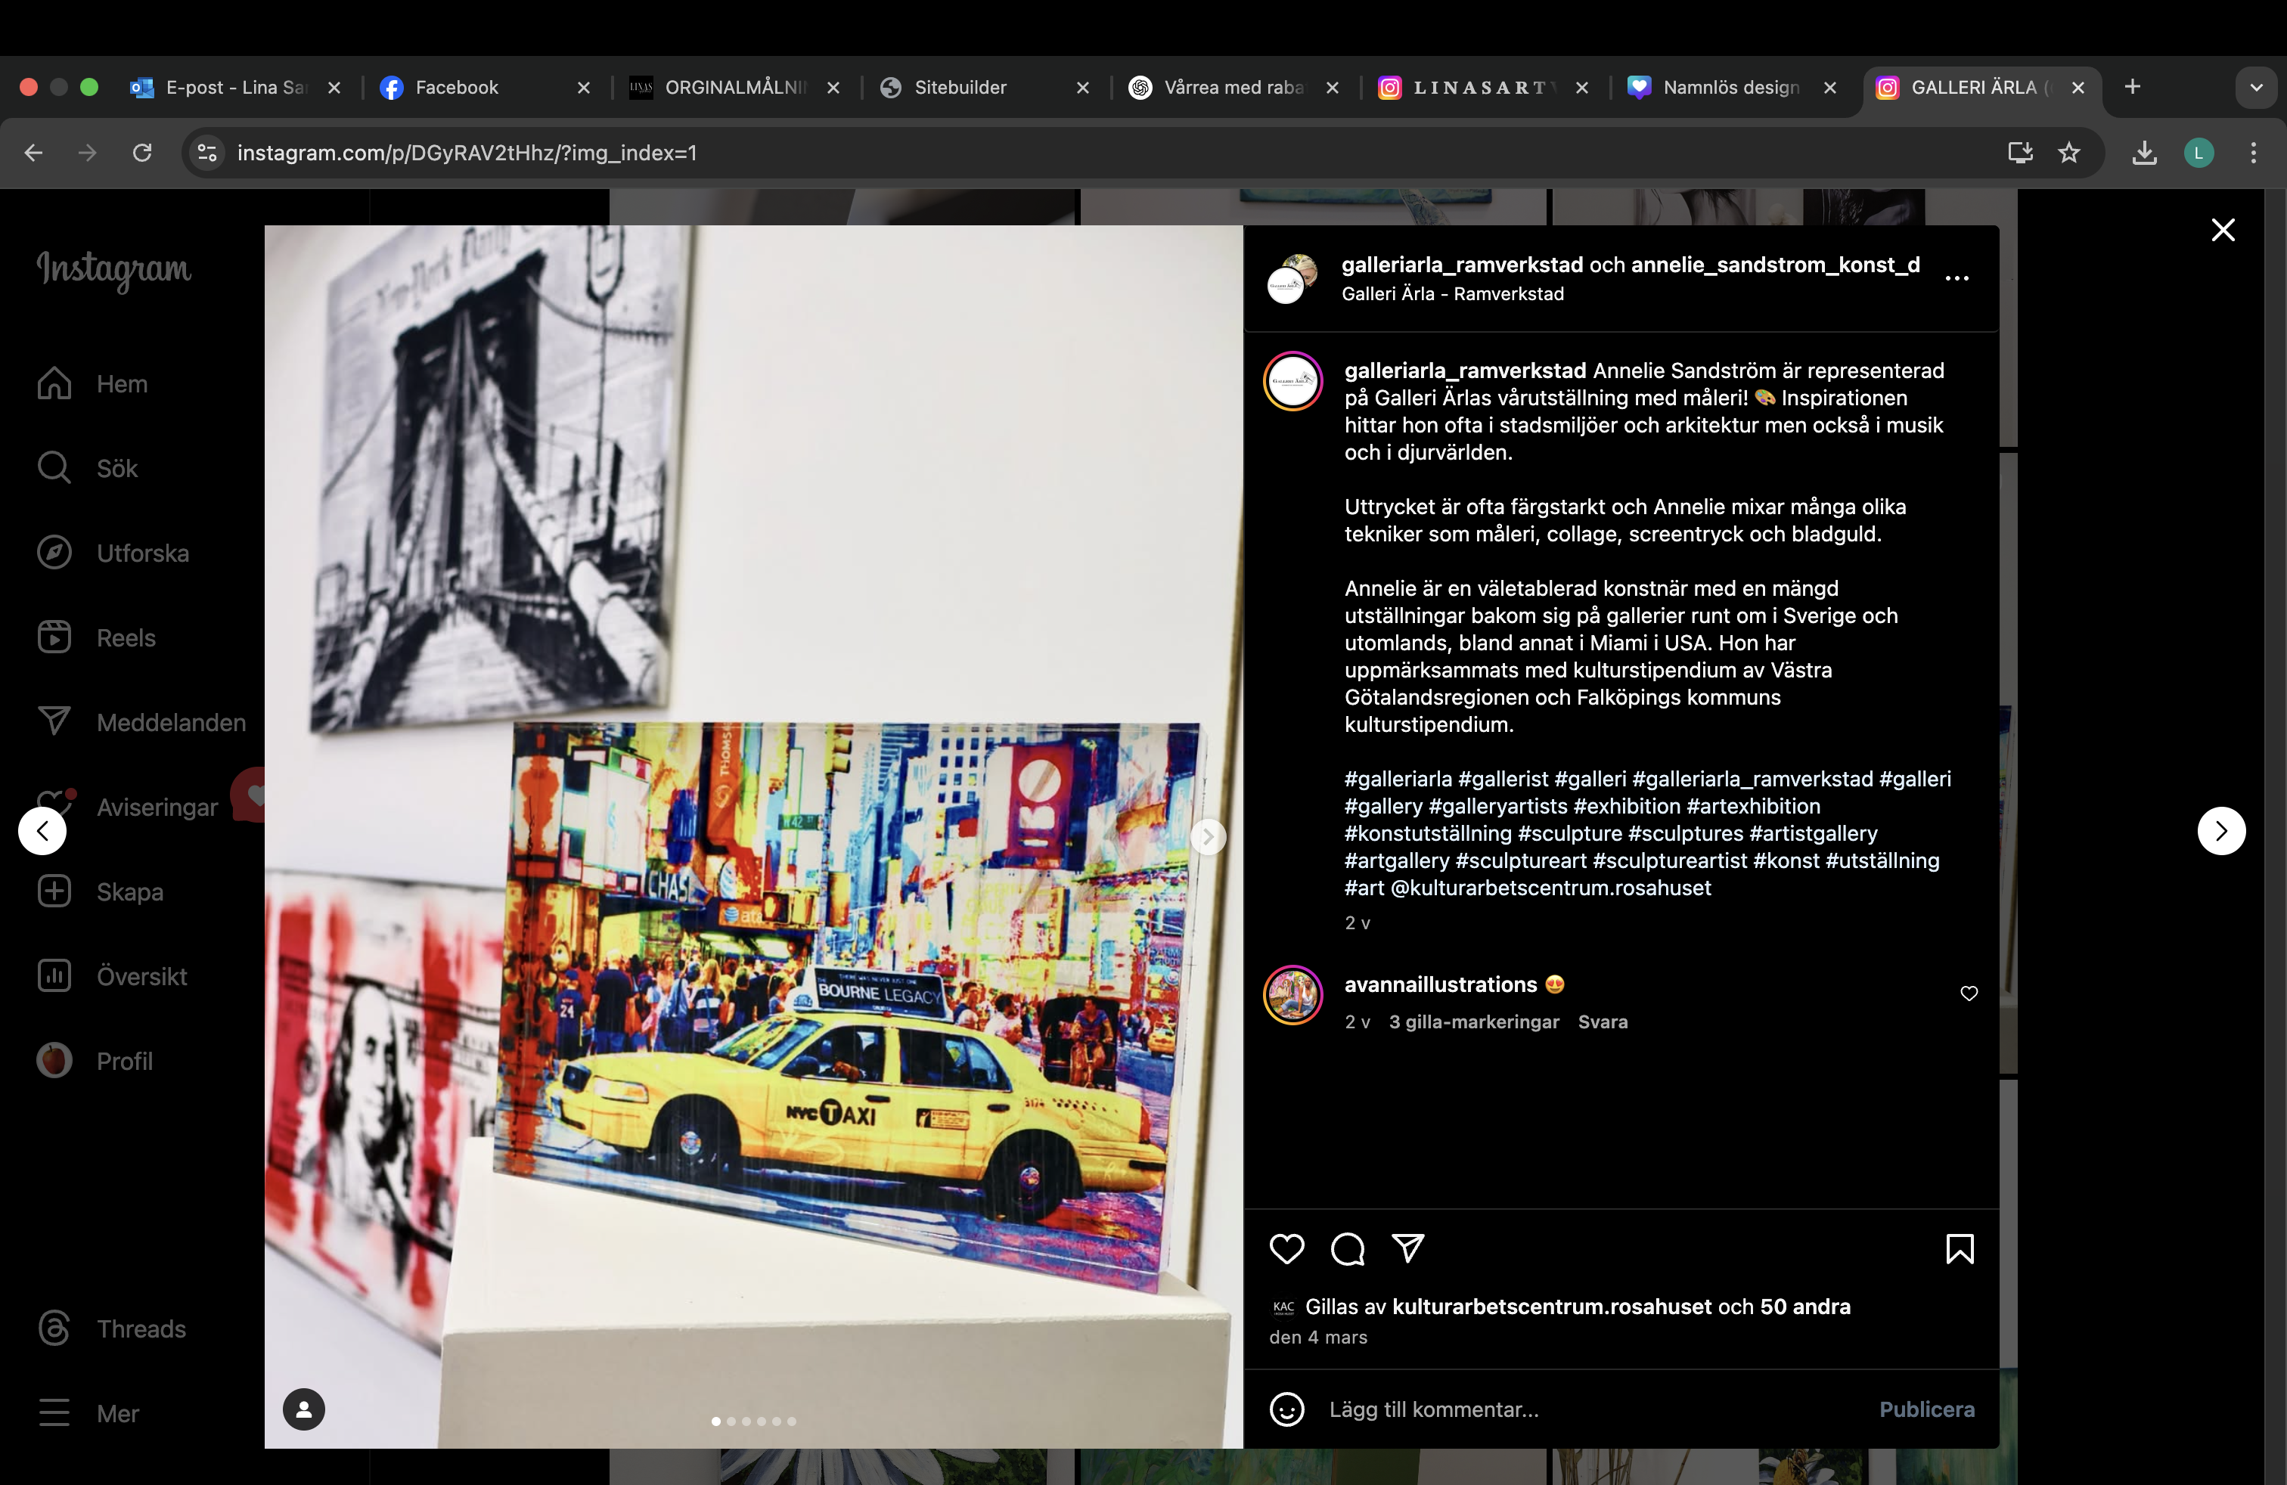The width and height of the screenshot is (2287, 1485).
Task: Click the browser forward button
Action: tap(88, 153)
